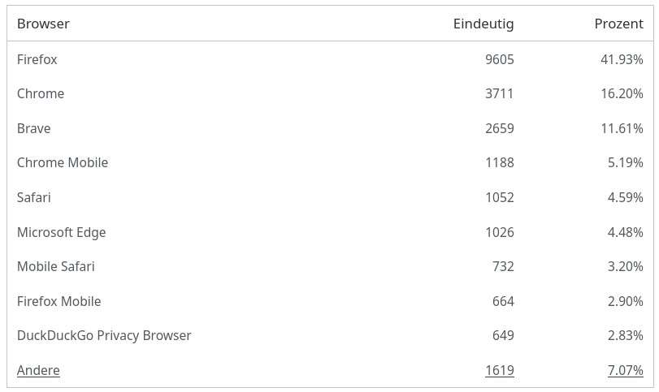Sort by the Eindeutig column header

(483, 24)
